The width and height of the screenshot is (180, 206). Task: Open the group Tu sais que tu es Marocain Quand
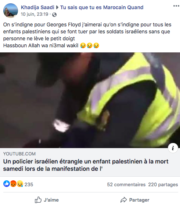click(102, 7)
